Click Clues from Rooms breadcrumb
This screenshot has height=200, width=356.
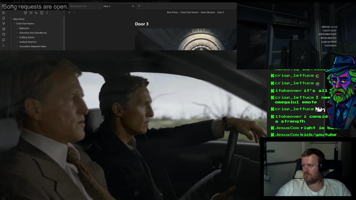pos(189,12)
